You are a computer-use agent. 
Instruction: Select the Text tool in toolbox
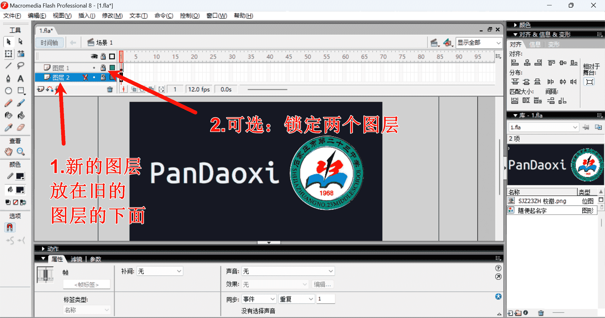pos(20,78)
